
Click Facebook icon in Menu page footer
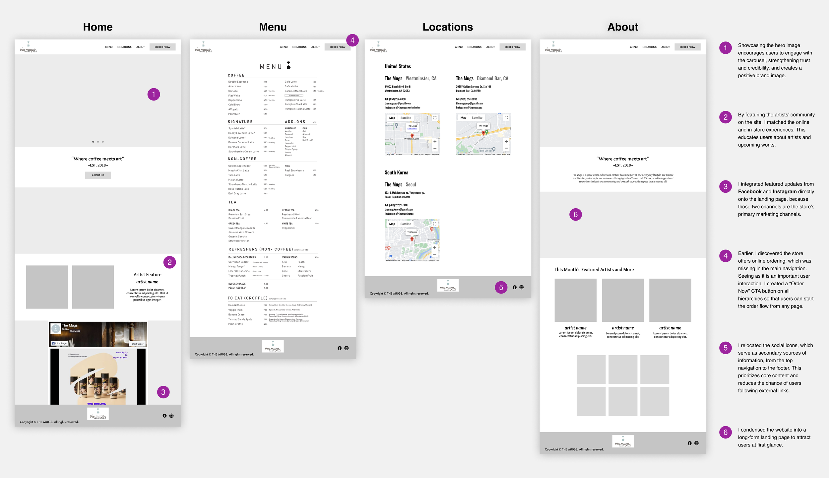point(340,348)
